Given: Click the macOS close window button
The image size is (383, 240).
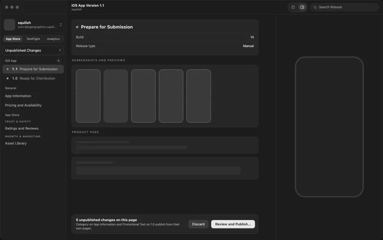Looking at the screenshot, I should (x=7, y=7).
